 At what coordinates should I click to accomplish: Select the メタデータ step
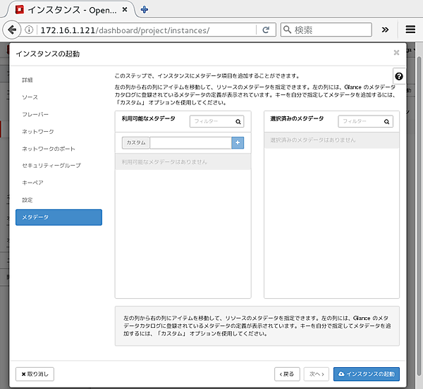[59, 217]
